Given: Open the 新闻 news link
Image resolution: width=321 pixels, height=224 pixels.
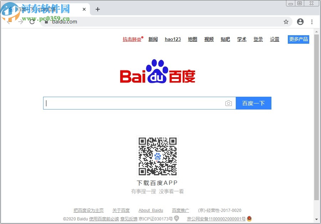Looking at the screenshot, I should coord(153,39).
